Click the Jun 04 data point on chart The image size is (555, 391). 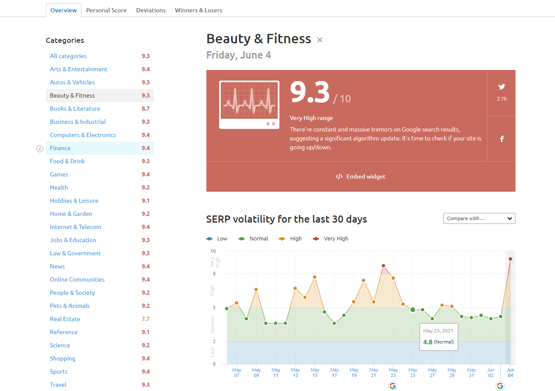coord(510,259)
